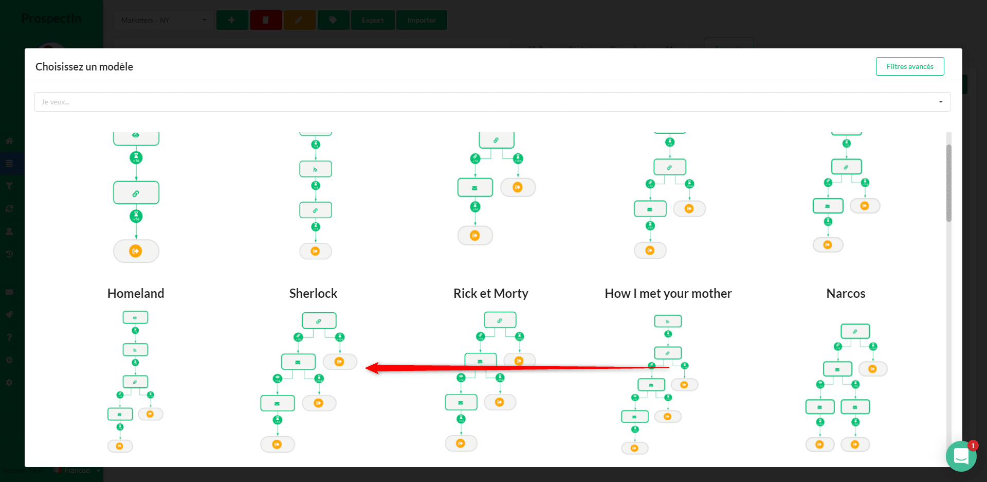Click the 'How I met your mother' title
The image size is (987, 482).
tap(668, 293)
